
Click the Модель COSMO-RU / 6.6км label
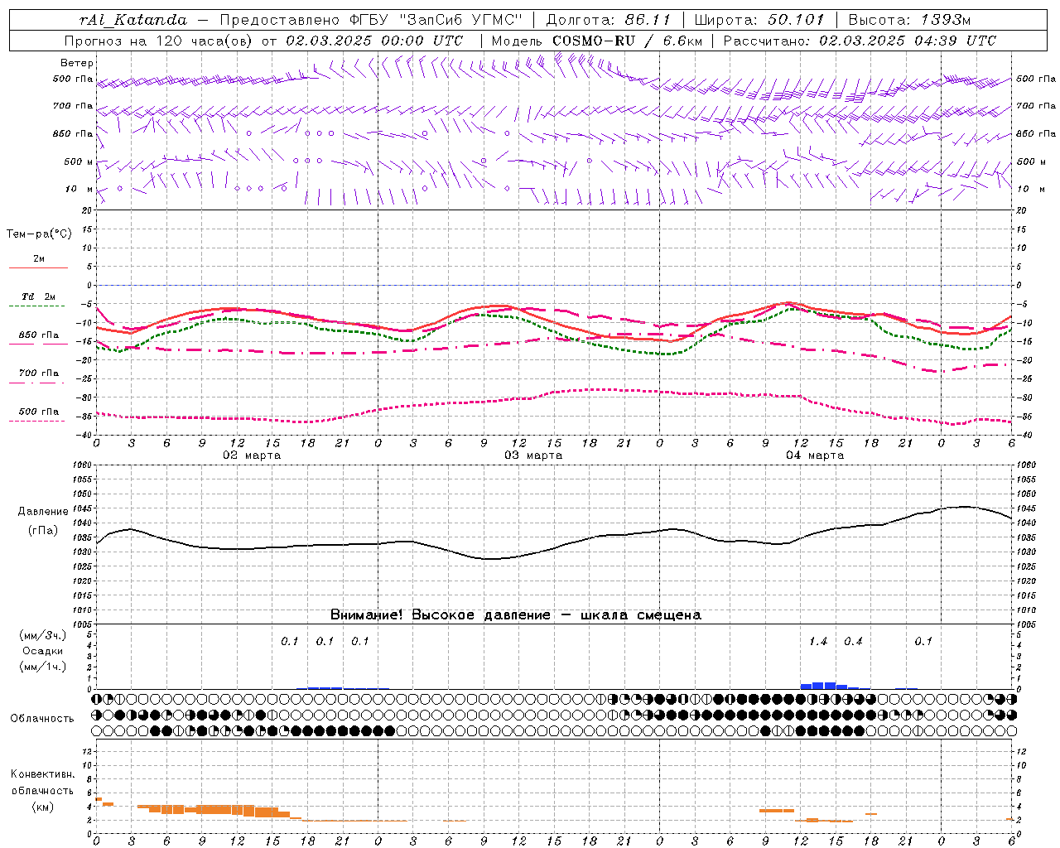click(597, 41)
